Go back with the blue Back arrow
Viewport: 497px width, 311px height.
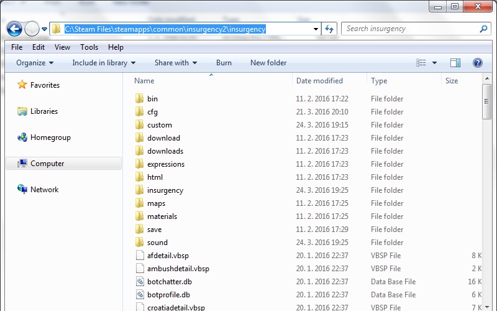tap(14, 29)
